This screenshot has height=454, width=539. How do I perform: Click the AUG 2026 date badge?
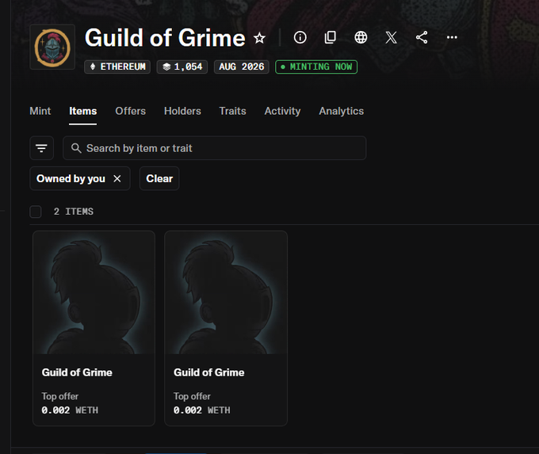(x=242, y=67)
